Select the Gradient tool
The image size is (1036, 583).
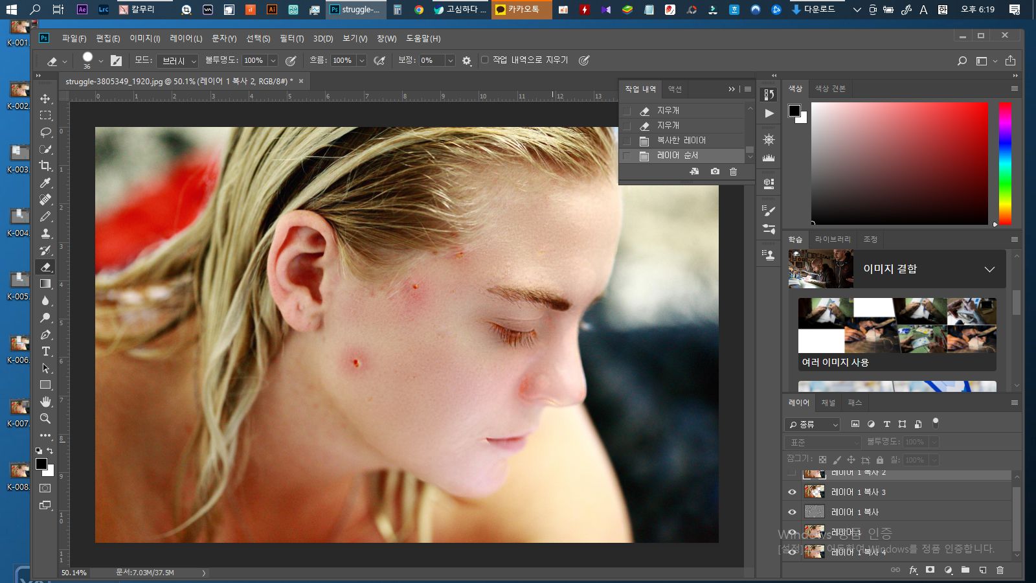coord(45,284)
